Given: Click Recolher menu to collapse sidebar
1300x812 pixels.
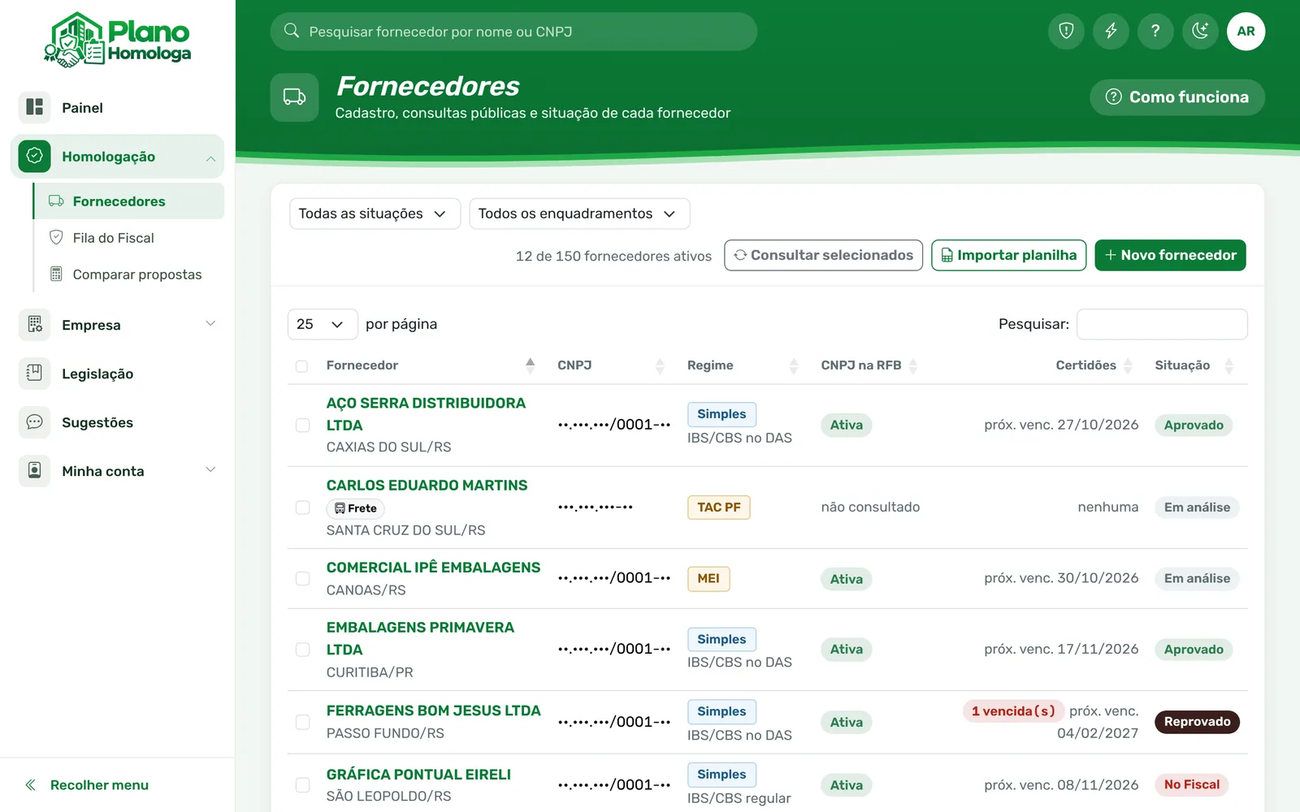Looking at the screenshot, I should pyautogui.click(x=87, y=785).
